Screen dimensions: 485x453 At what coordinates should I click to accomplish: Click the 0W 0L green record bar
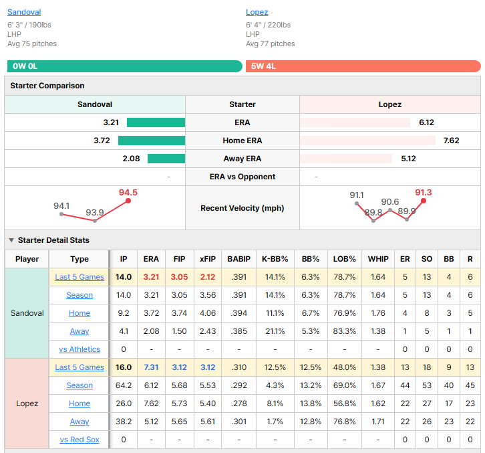click(x=125, y=66)
